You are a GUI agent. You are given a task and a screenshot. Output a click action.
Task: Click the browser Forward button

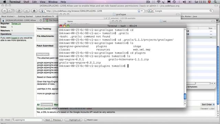(x=10, y=11)
